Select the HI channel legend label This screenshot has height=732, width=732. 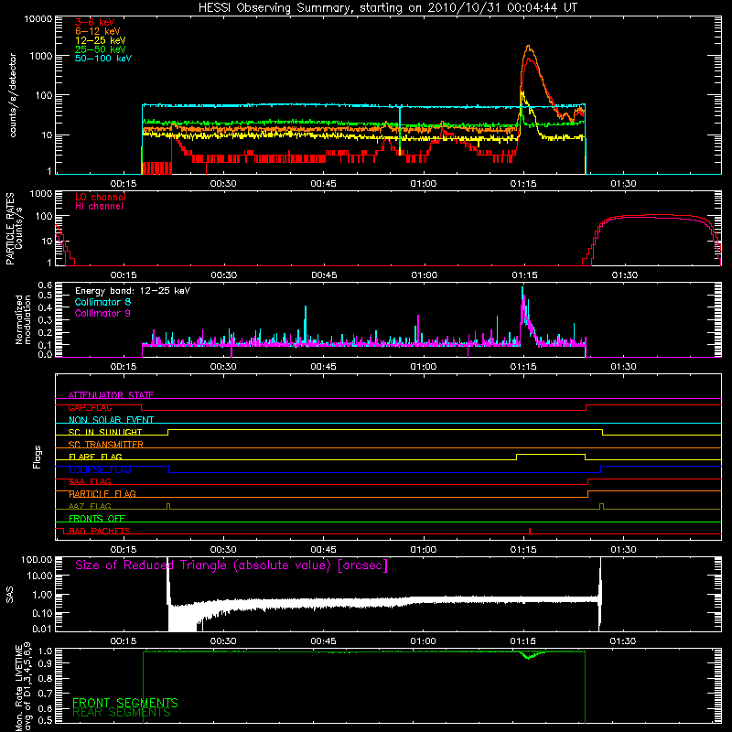(99, 207)
